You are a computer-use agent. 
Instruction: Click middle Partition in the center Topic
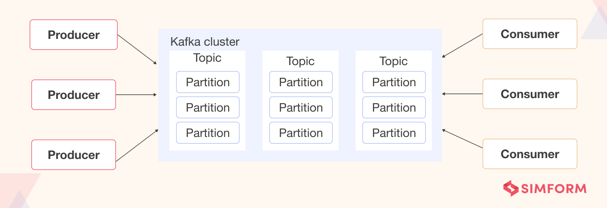click(301, 107)
